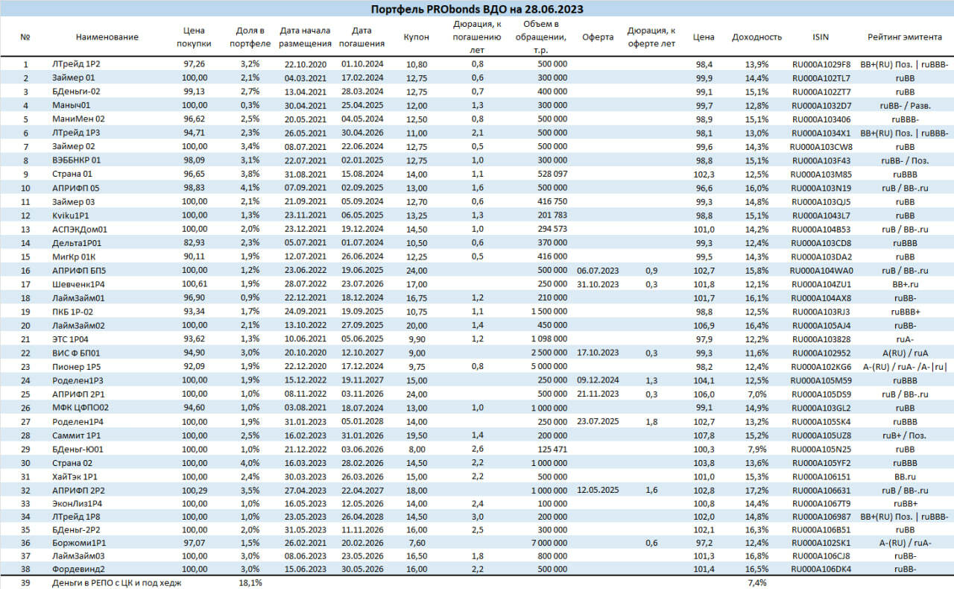This screenshot has width=954, height=589.
Task: Click the 'Доходность' column header
Action: click(756, 37)
